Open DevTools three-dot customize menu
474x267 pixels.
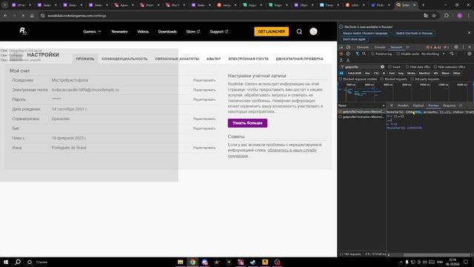click(463, 47)
